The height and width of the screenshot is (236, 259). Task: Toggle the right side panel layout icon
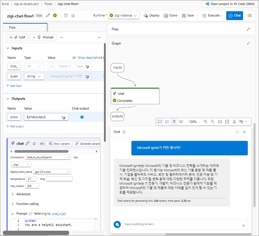250,16
